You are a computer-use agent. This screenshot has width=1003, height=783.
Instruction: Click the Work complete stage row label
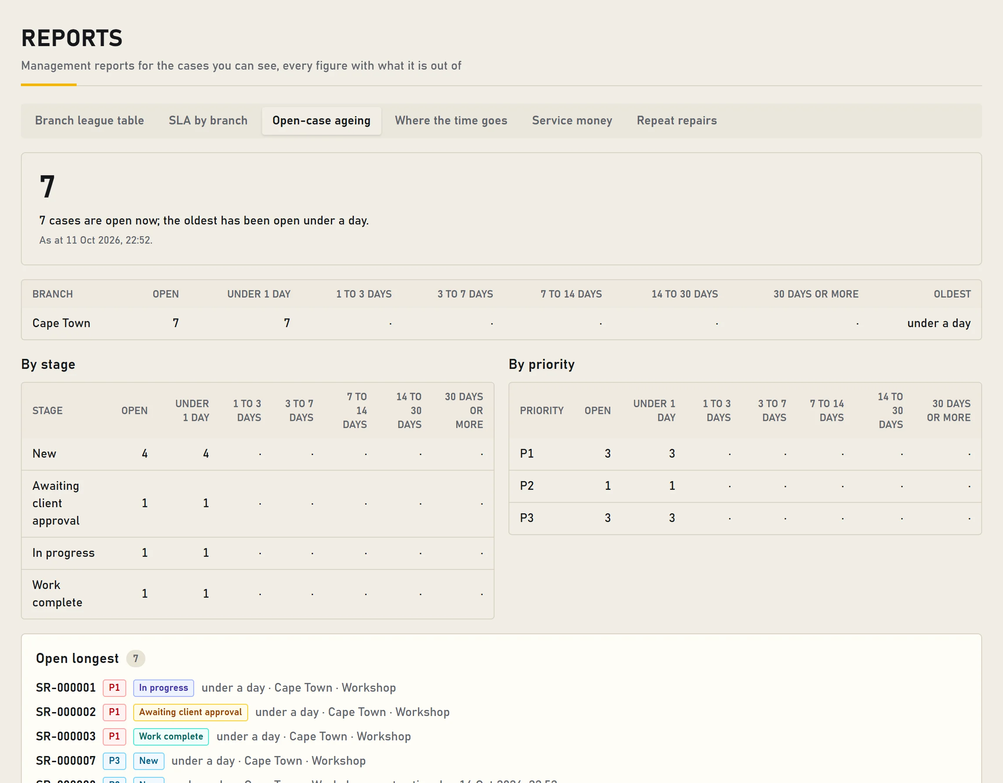[57, 593]
